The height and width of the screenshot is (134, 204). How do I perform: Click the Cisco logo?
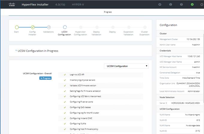tap(12, 4)
